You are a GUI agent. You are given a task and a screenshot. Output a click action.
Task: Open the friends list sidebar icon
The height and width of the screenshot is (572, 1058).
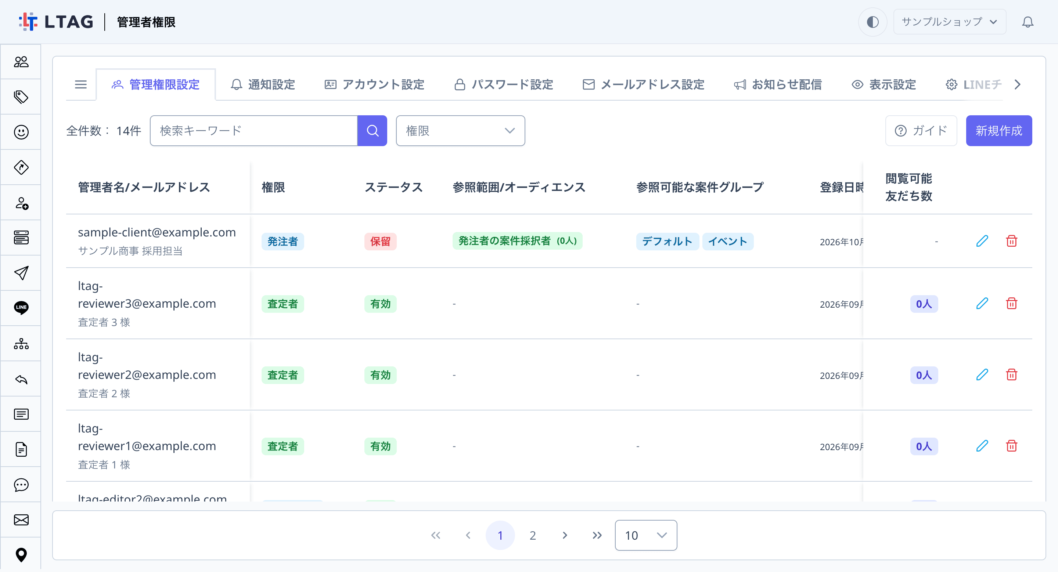(21, 62)
